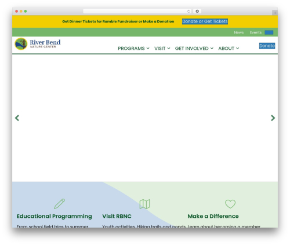Close the browser window with red button
The width and height of the screenshot is (290, 245).
click(17, 12)
